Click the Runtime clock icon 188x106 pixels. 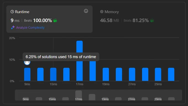point(12,12)
